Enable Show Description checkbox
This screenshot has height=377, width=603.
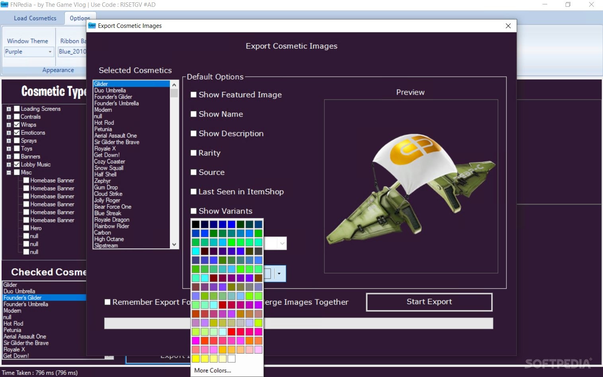click(193, 134)
